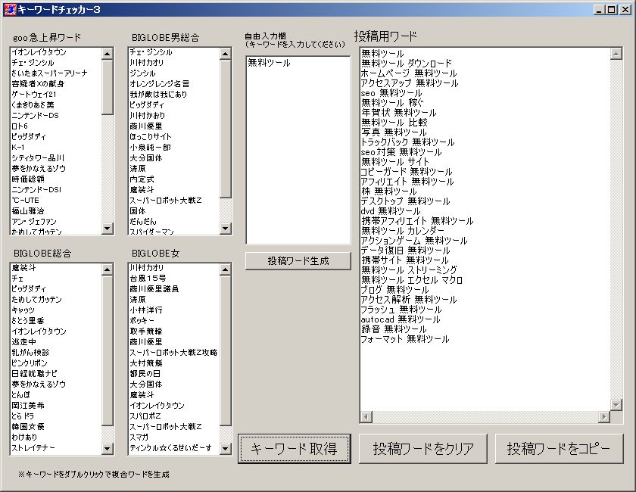The image size is (636, 492).
Task: Click down arrow of BIGLOBE総合 list scrollbar
Action: 107,449
